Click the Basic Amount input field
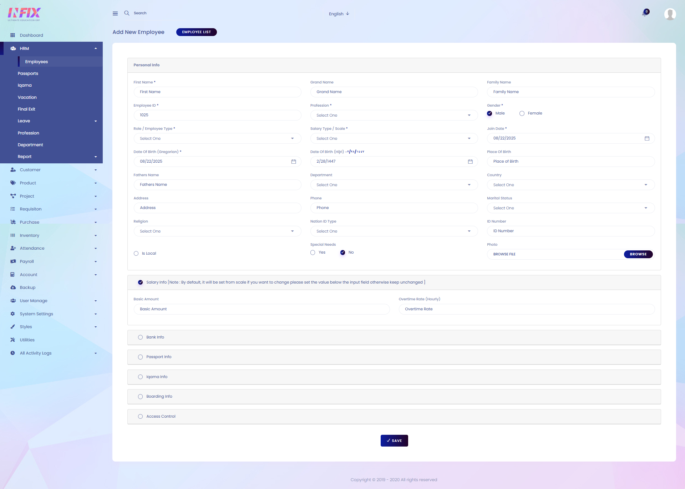Viewport: 685px width, 489px height. (262, 309)
